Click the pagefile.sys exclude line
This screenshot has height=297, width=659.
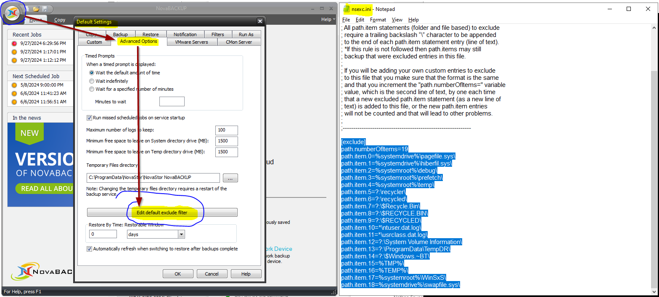[x=398, y=156]
